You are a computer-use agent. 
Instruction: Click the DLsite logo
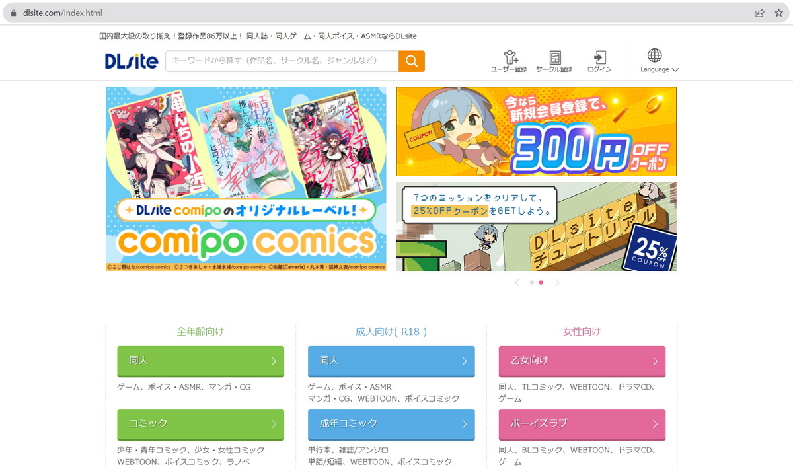click(132, 61)
